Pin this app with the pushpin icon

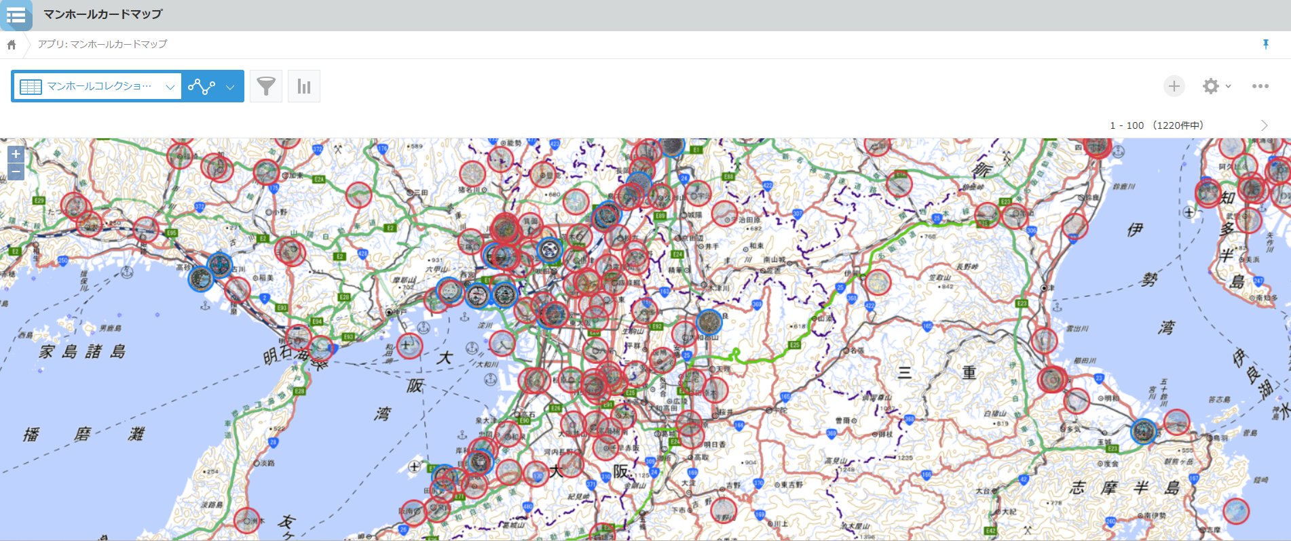[1266, 44]
